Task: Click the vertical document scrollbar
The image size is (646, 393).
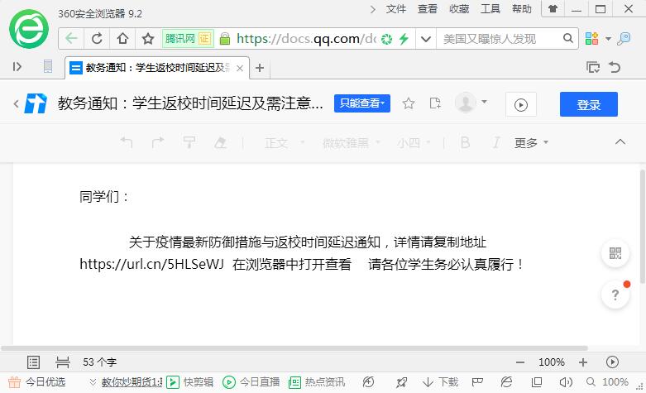Action: tap(642, 227)
